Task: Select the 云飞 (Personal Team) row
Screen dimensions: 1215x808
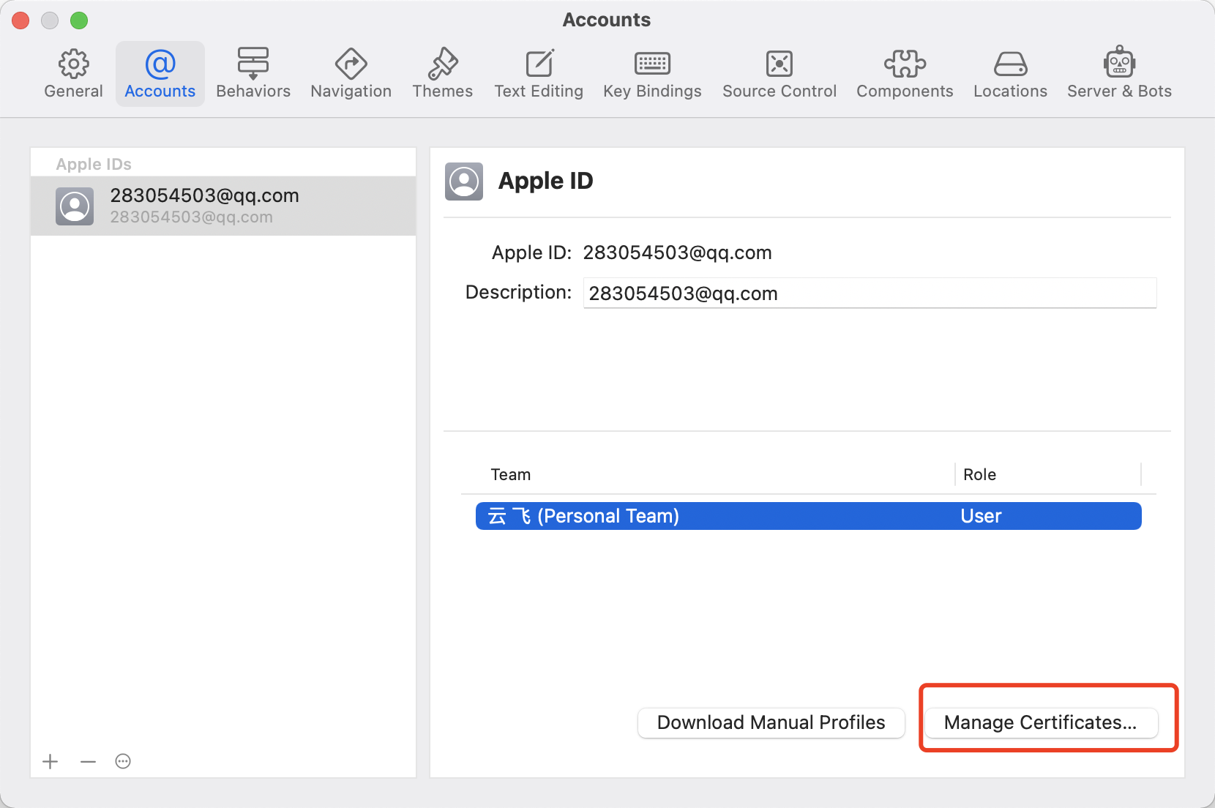Action: [x=809, y=516]
